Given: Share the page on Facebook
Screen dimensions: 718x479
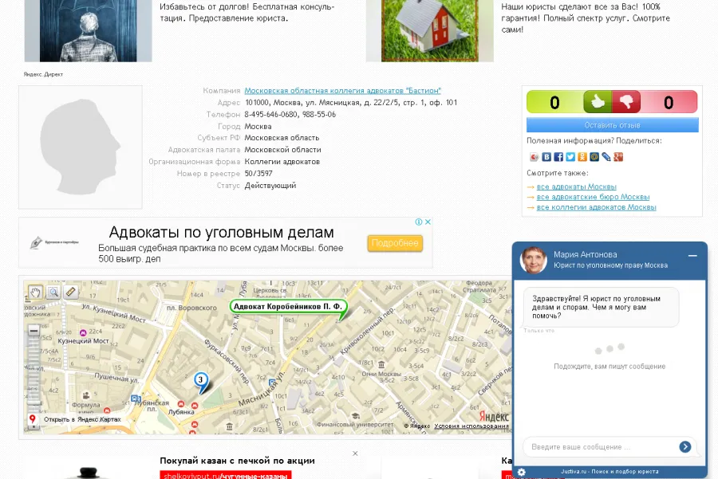Looking at the screenshot, I should (558, 157).
